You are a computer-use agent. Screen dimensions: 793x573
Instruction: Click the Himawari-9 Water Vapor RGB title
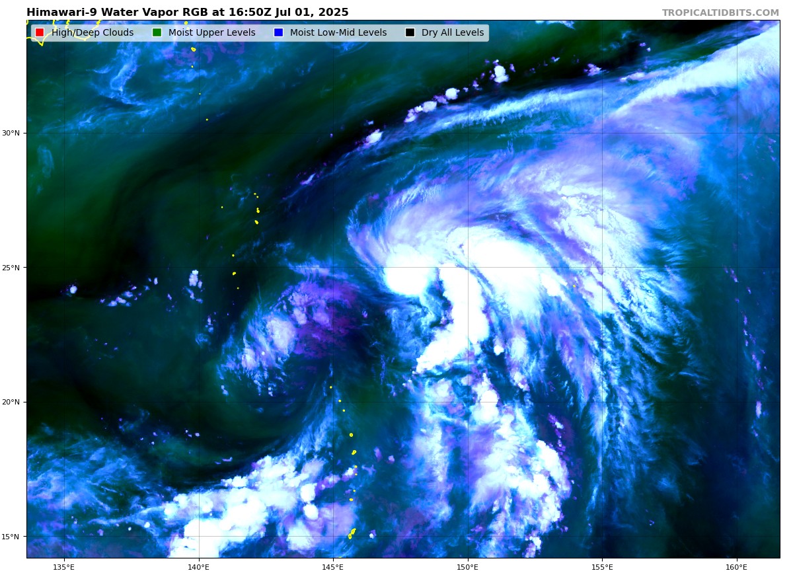click(188, 13)
